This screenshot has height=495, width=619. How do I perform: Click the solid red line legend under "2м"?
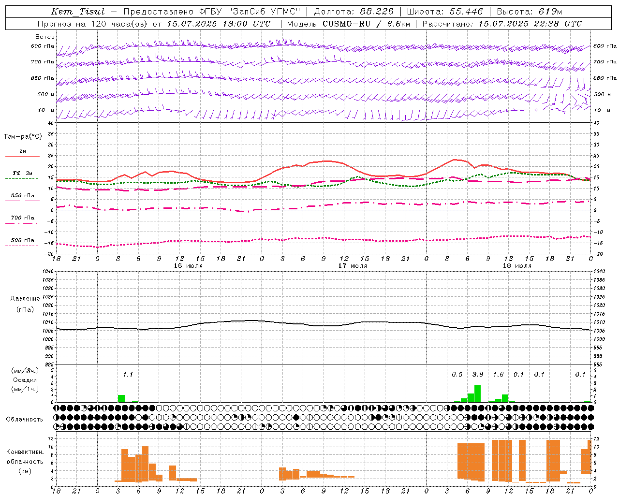point(22,156)
